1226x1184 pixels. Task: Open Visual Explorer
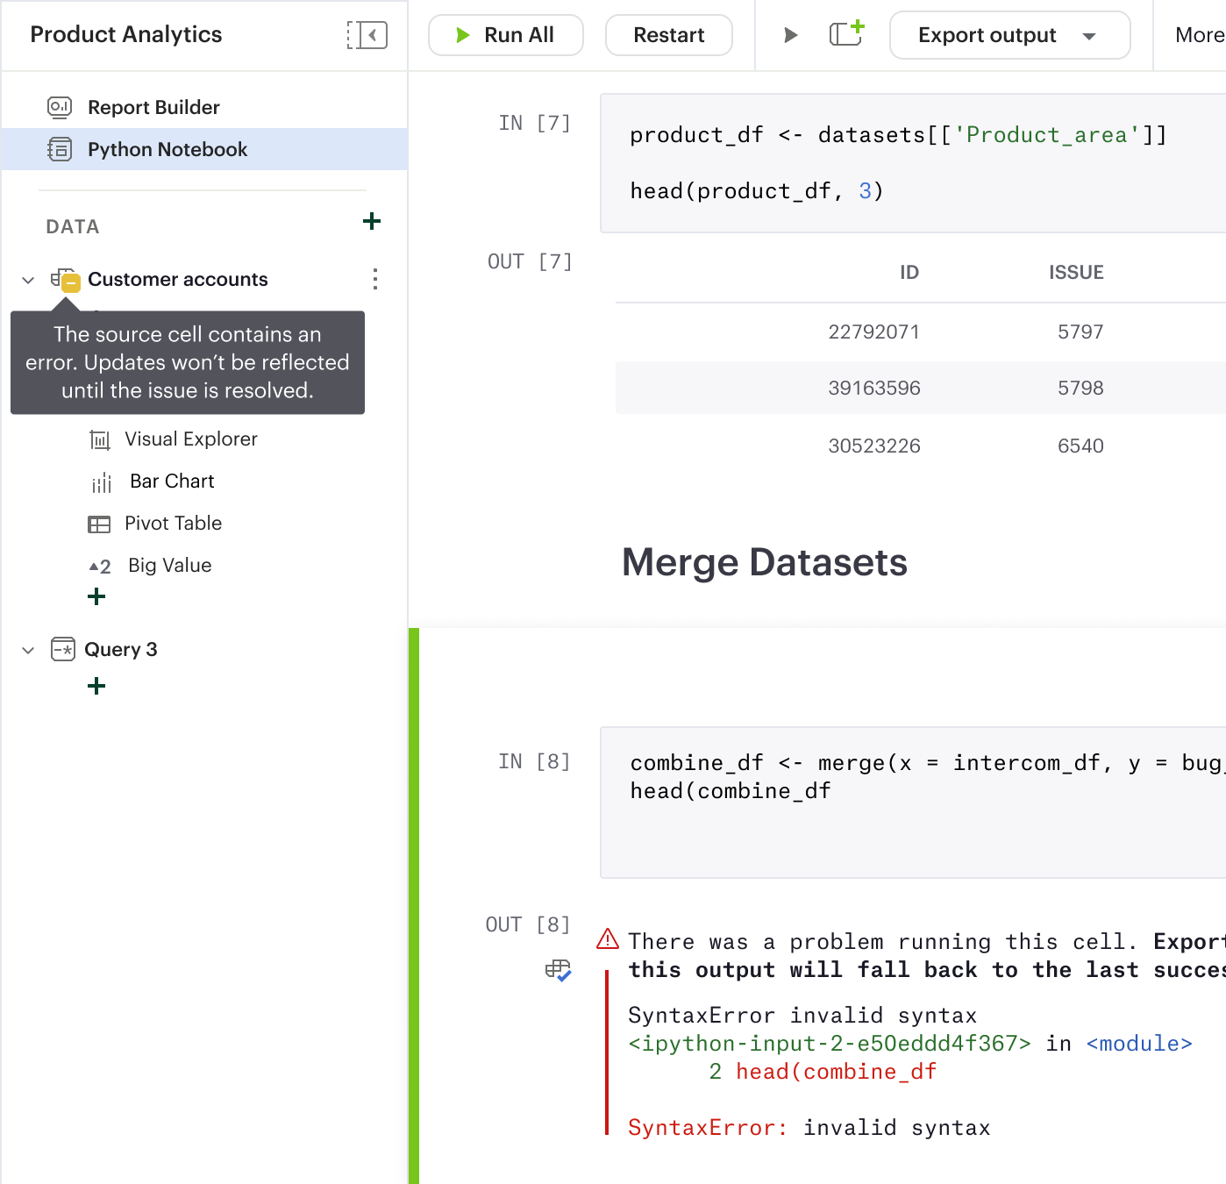(191, 439)
